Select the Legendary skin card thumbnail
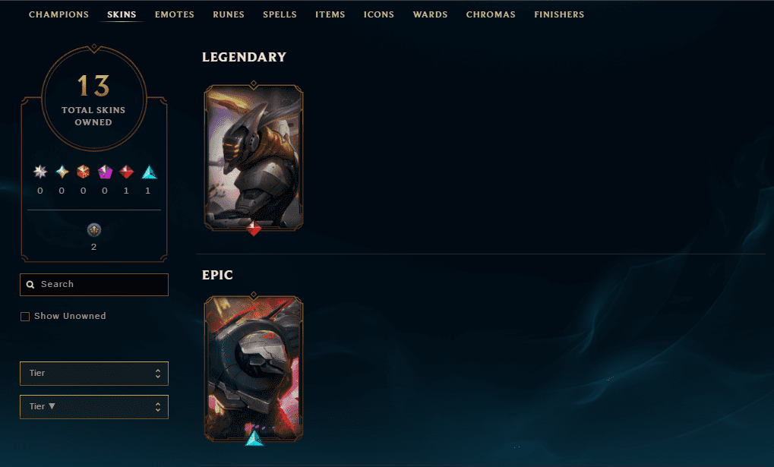This screenshot has width=774, height=467. pyautogui.click(x=254, y=157)
